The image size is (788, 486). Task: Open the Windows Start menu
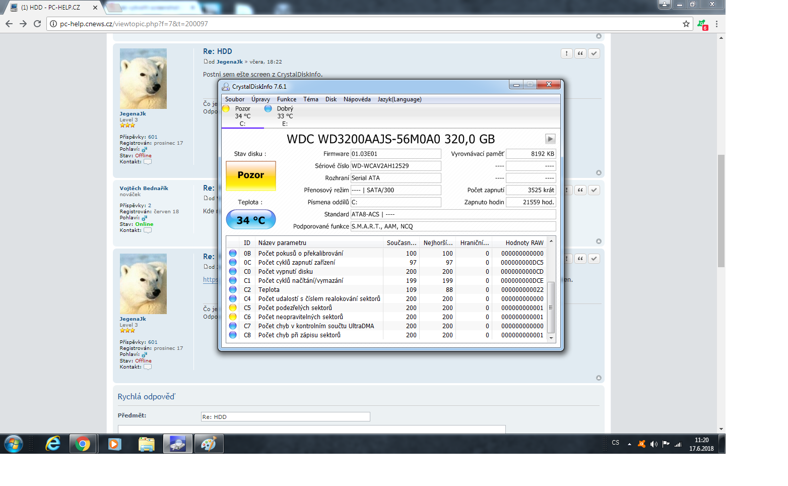coord(14,444)
